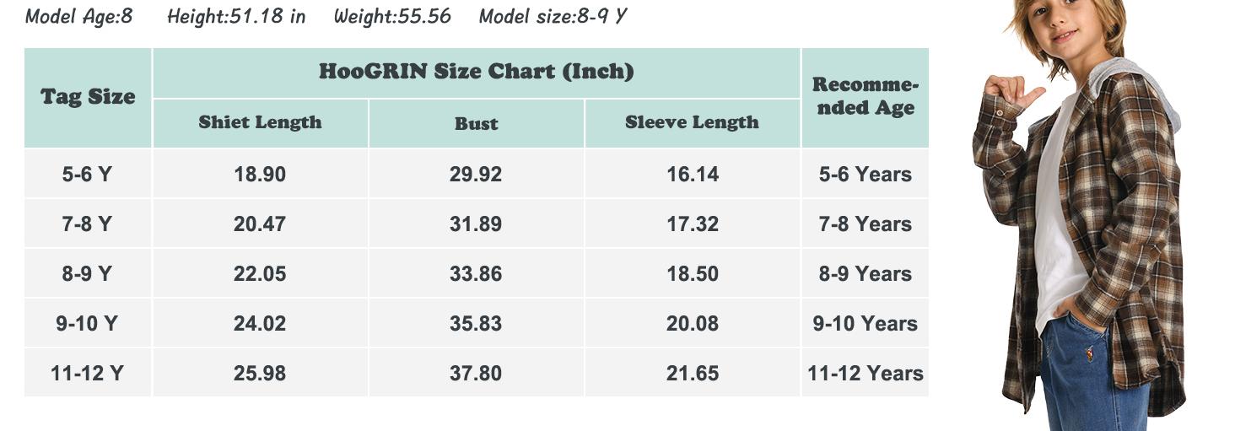1235x431 pixels.
Task: Select the 9-10 Y tag size cell
Action: (x=88, y=323)
